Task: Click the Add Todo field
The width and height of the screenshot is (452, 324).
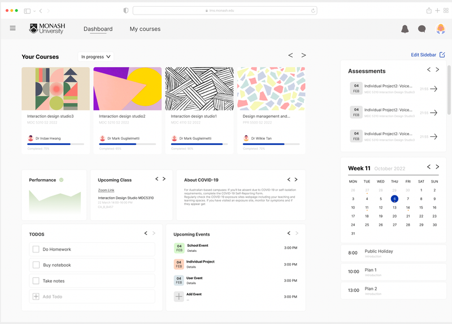Action: click(x=92, y=296)
